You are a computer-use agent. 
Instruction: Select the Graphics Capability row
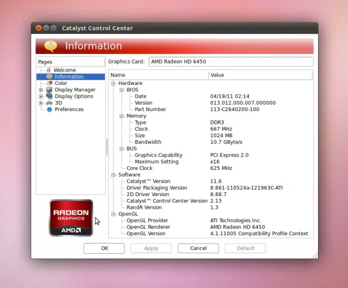[x=211, y=155]
